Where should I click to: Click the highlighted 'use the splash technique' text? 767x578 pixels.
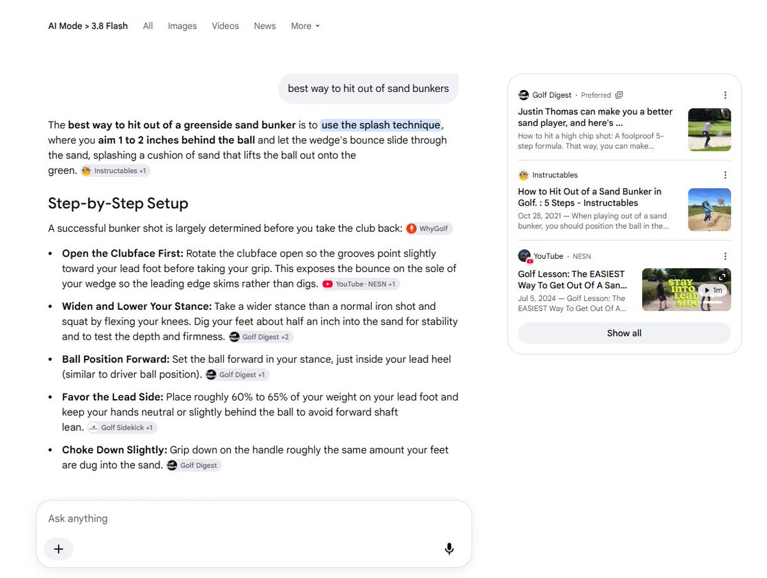click(x=381, y=125)
